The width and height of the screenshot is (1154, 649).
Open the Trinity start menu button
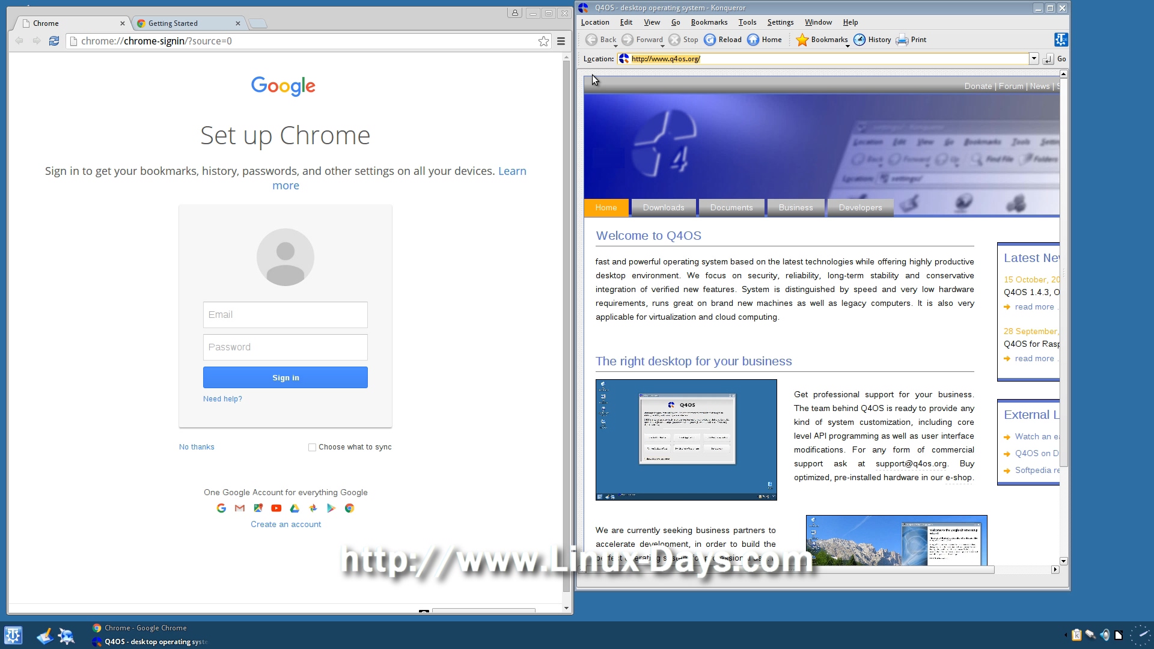[13, 635]
